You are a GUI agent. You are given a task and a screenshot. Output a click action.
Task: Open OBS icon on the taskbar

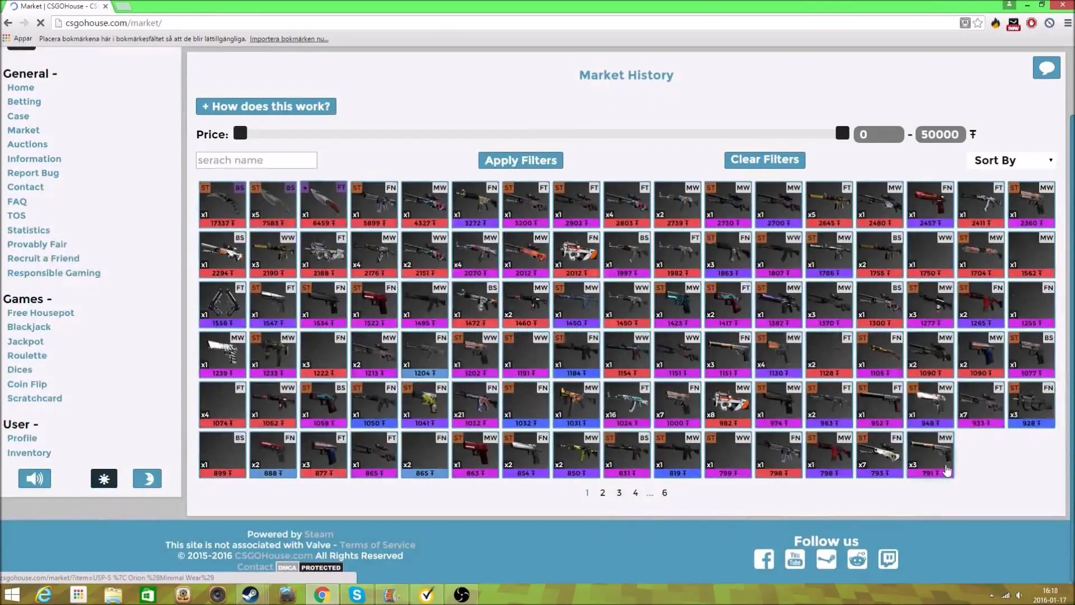click(461, 594)
